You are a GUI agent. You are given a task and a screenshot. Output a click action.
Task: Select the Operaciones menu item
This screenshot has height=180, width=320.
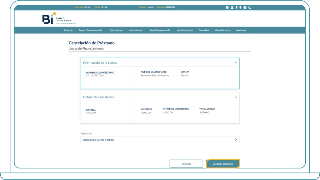pos(116,30)
